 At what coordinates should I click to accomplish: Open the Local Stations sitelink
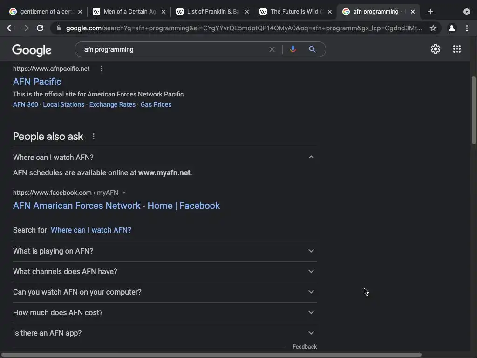pyautogui.click(x=63, y=104)
